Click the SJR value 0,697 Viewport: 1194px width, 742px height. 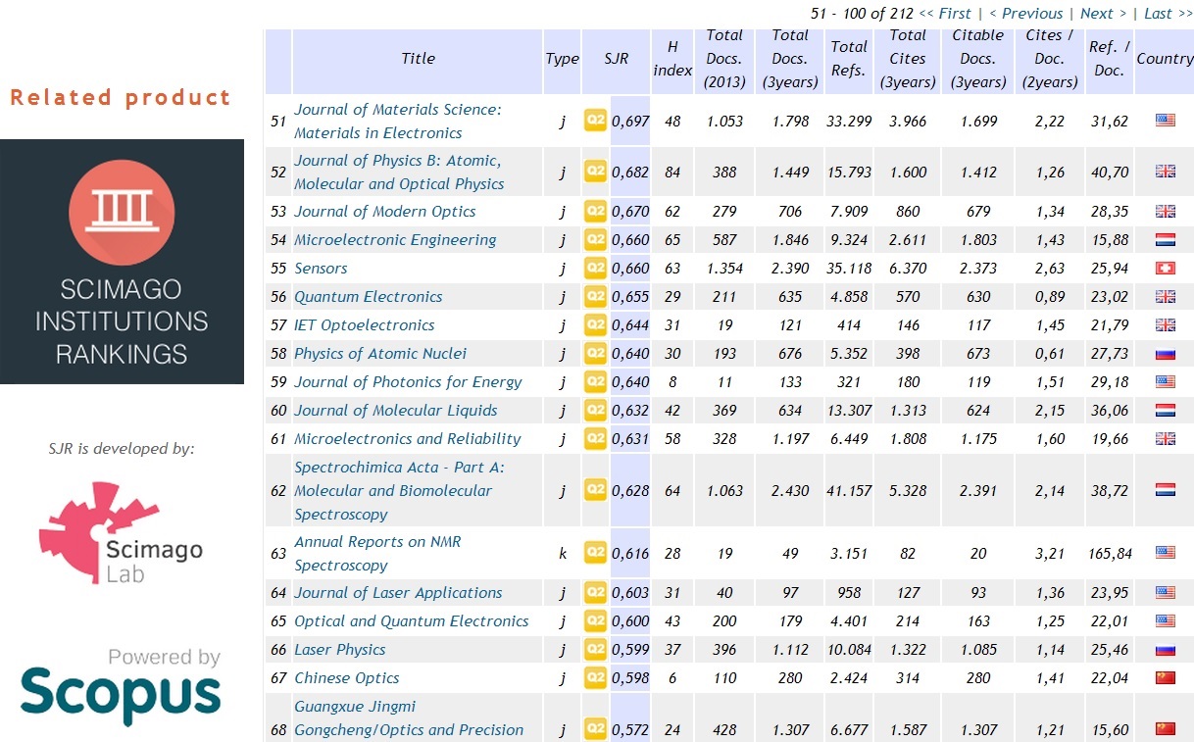[630, 121]
